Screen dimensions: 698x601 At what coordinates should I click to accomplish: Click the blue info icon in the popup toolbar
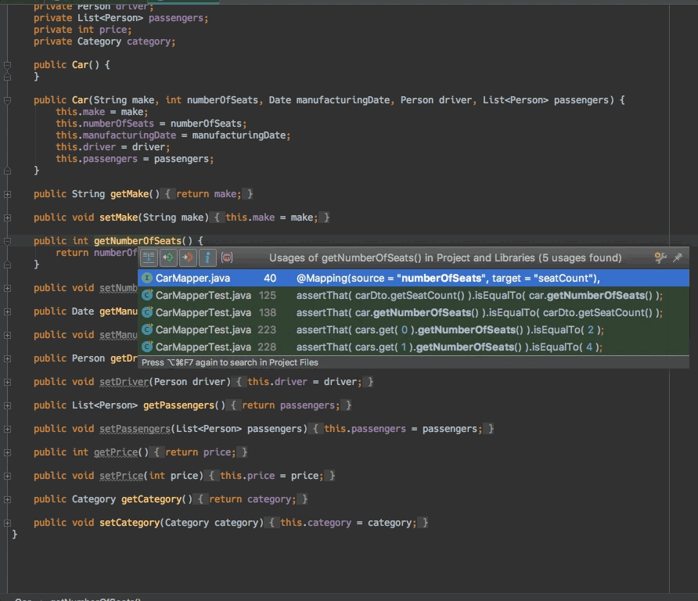pyautogui.click(x=207, y=257)
